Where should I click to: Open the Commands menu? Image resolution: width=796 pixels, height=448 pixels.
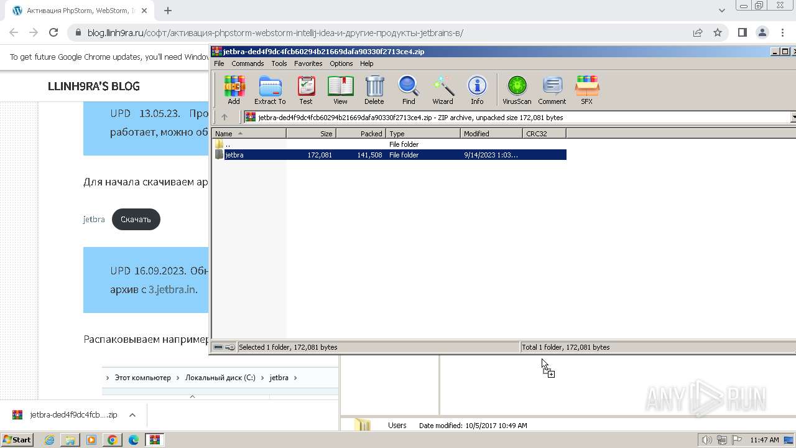248,63
